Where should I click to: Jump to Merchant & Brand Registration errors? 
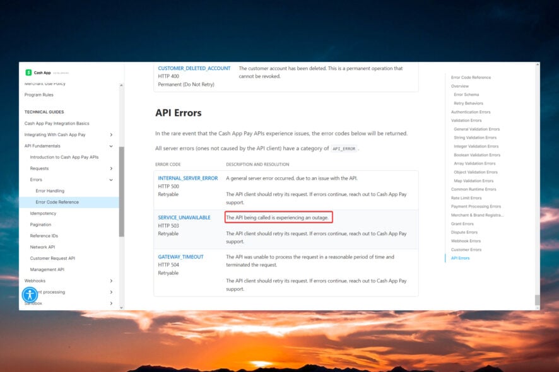[x=477, y=215]
